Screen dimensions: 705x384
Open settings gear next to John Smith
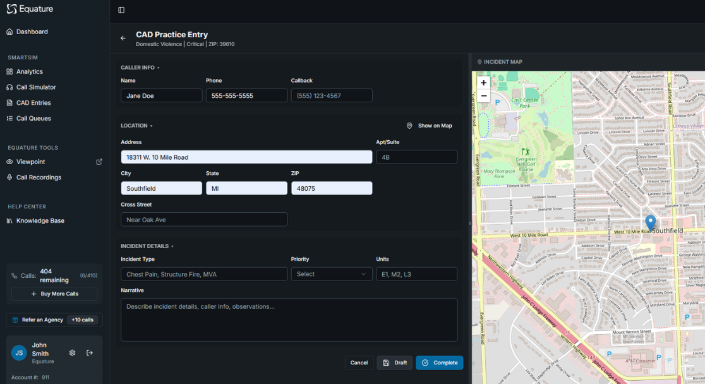click(73, 353)
